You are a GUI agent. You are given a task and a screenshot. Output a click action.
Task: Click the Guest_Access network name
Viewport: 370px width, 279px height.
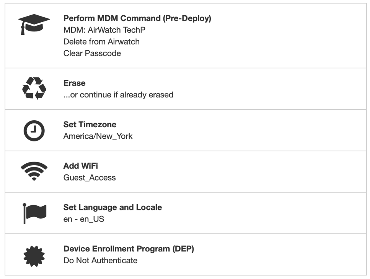pyautogui.click(x=89, y=177)
